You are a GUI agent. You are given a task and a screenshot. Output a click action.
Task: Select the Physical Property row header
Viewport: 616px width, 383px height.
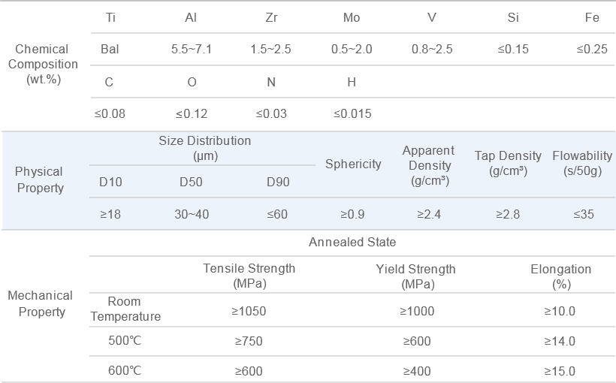tap(39, 179)
